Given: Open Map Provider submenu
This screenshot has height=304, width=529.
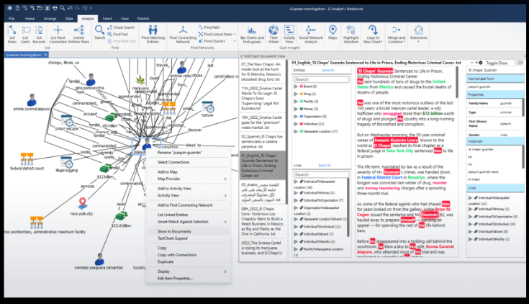Looking at the screenshot, I should pyautogui.click(x=189, y=179).
